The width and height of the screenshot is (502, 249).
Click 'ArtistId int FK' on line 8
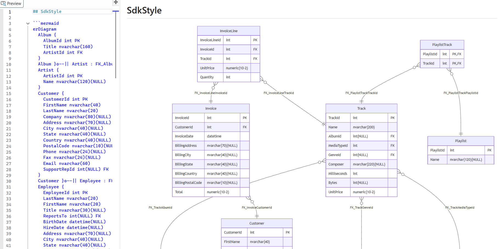[x=63, y=52]
